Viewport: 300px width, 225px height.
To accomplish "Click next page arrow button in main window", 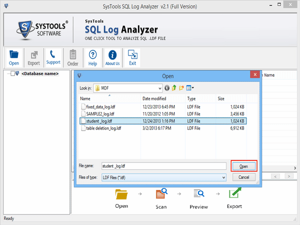I will pyautogui.click(x=289, y=176).
